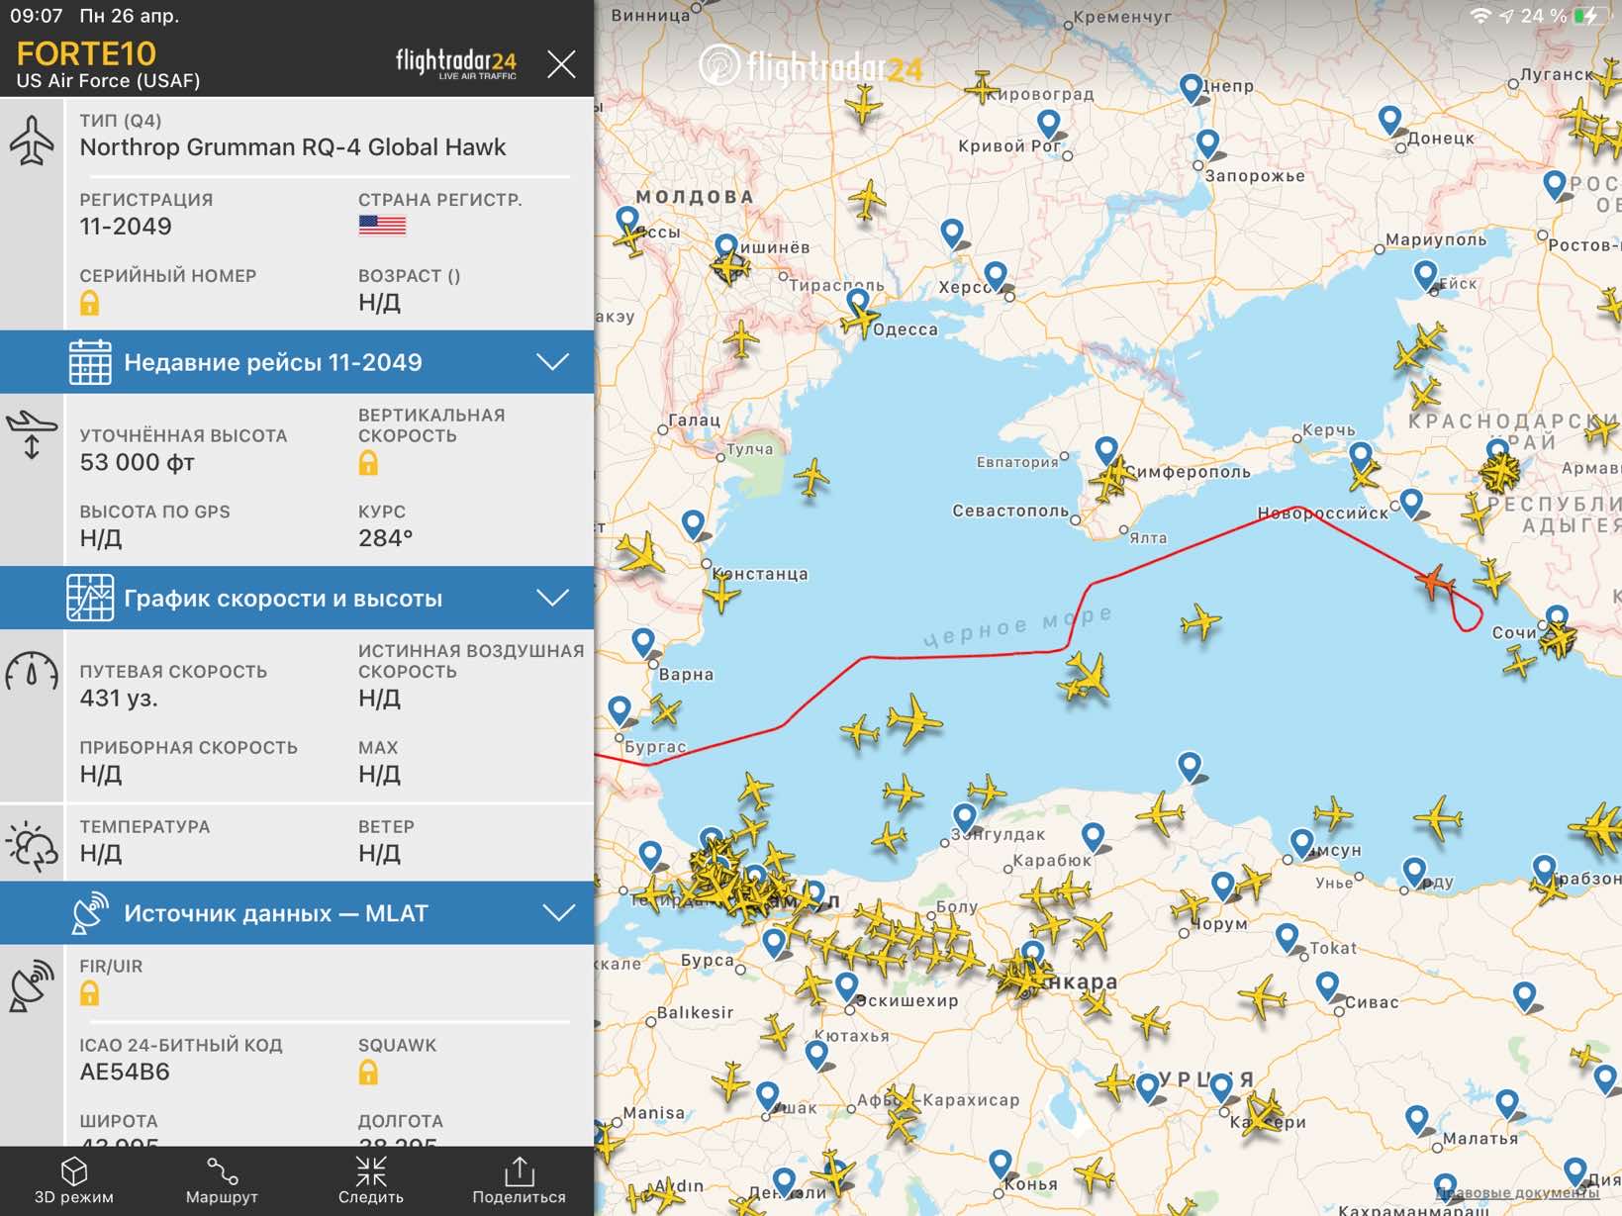Tap the FIR/UIR lock icon

pos(89,993)
